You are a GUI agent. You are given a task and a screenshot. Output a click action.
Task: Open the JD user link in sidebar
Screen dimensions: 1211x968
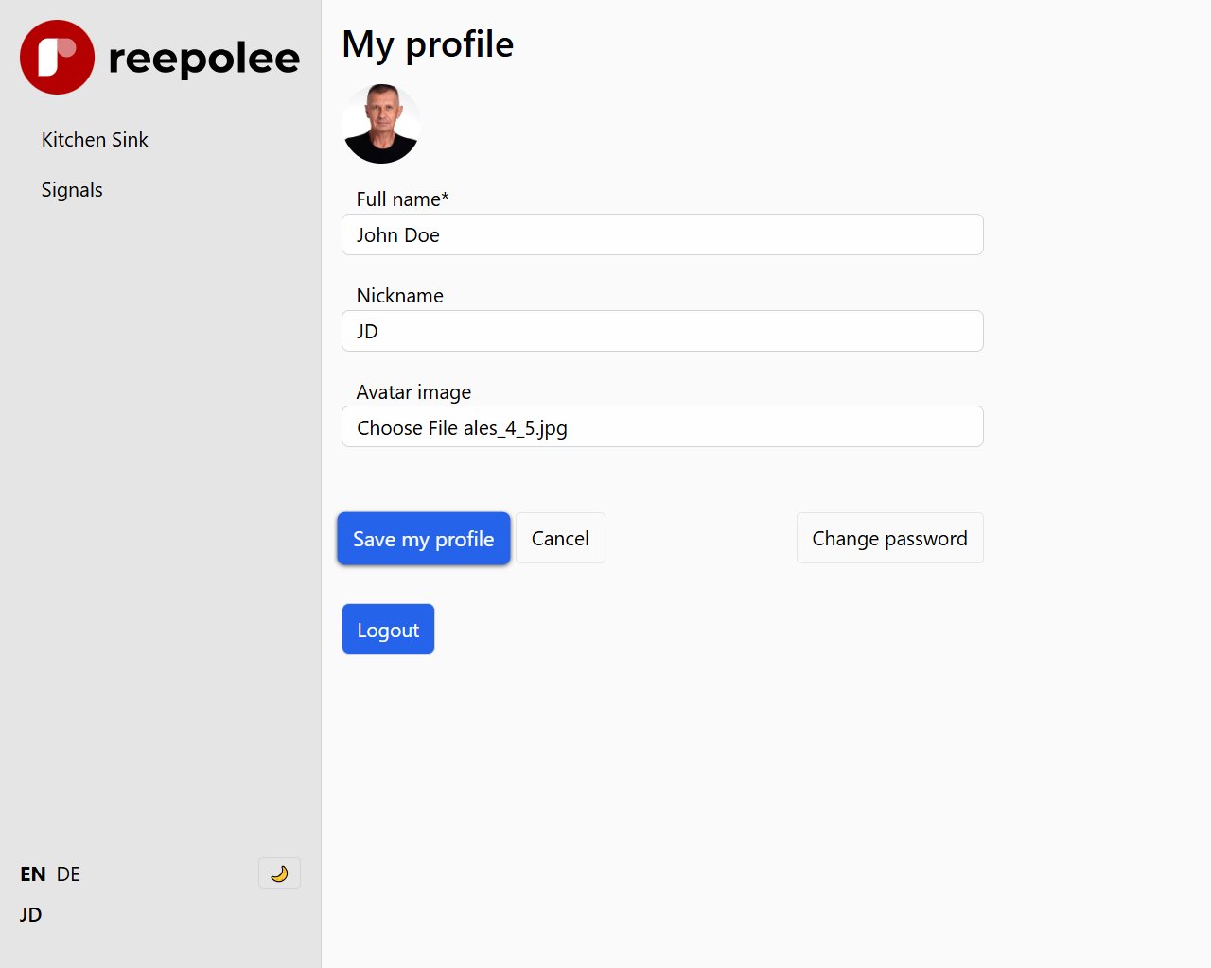31,914
